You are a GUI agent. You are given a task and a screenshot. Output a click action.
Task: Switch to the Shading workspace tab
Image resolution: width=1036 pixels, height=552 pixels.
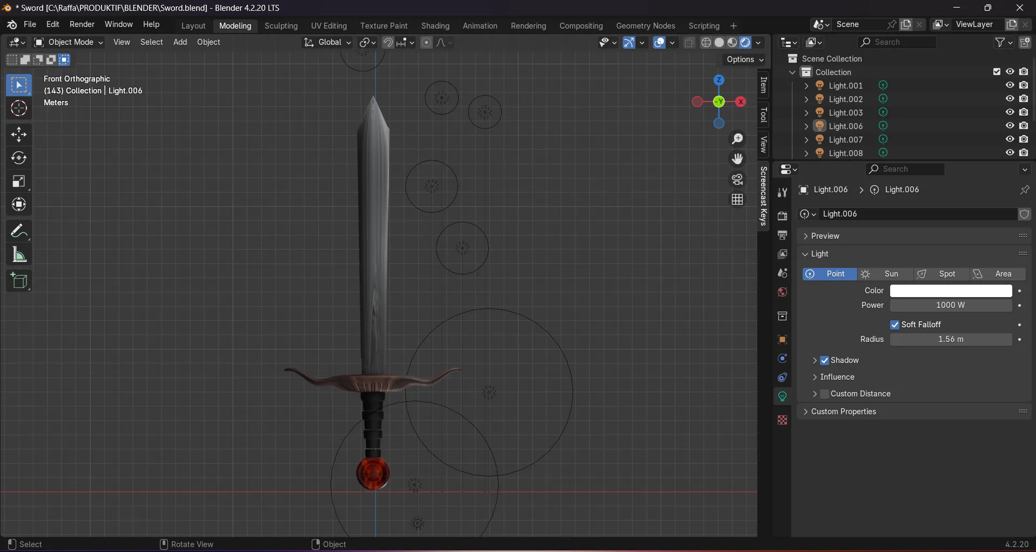tap(435, 26)
